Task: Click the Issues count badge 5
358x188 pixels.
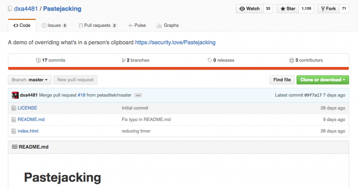Action: [65, 26]
